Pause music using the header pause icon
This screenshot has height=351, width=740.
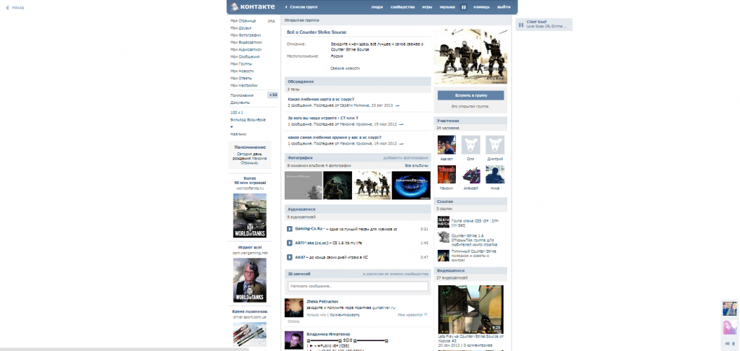coord(464,6)
